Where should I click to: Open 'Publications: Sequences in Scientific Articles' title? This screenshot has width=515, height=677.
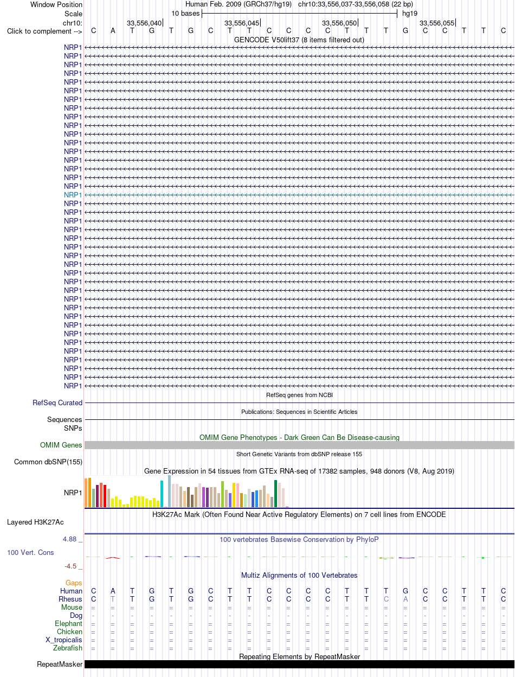click(299, 412)
